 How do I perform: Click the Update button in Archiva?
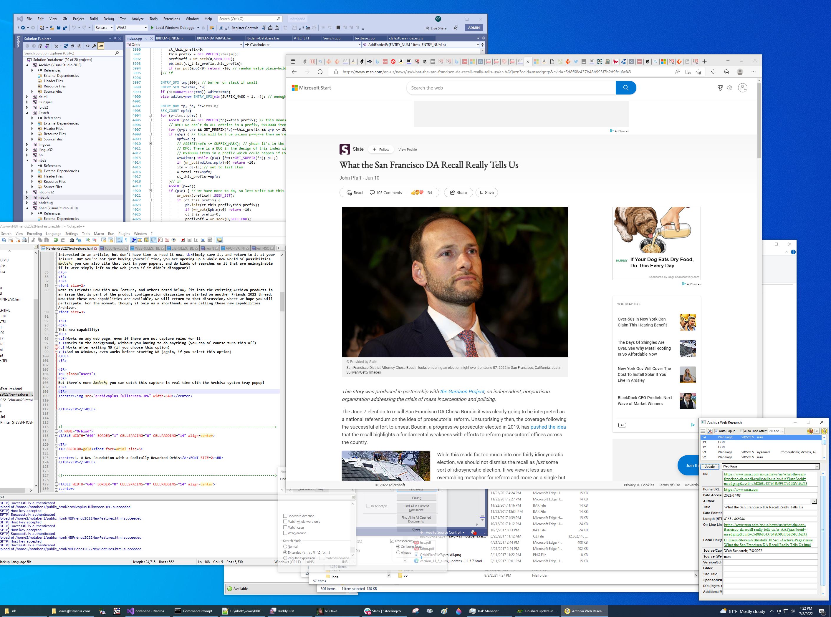[710, 467]
